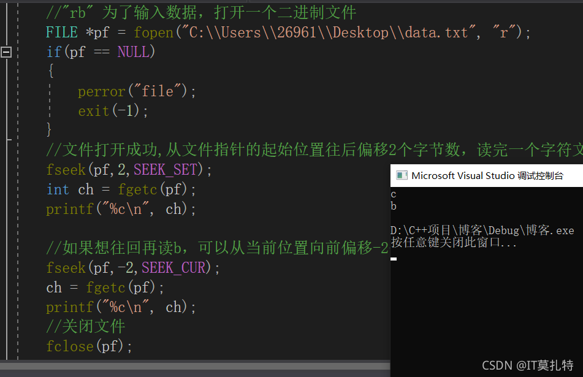Click the perror("file") statement

(x=137, y=91)
